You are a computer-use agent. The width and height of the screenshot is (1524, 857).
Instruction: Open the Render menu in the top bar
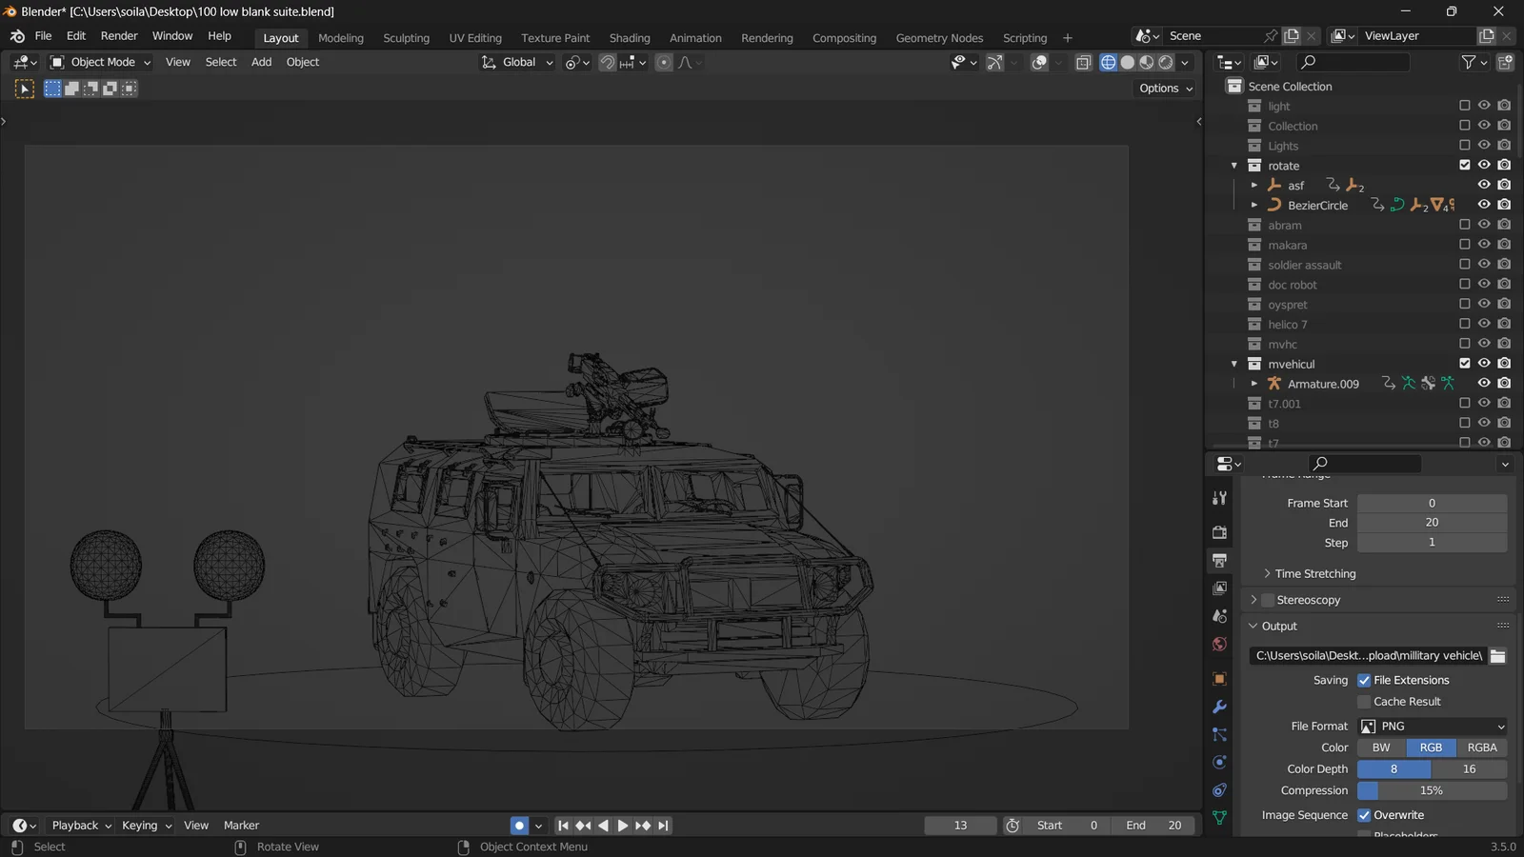[x=119, y=35]
